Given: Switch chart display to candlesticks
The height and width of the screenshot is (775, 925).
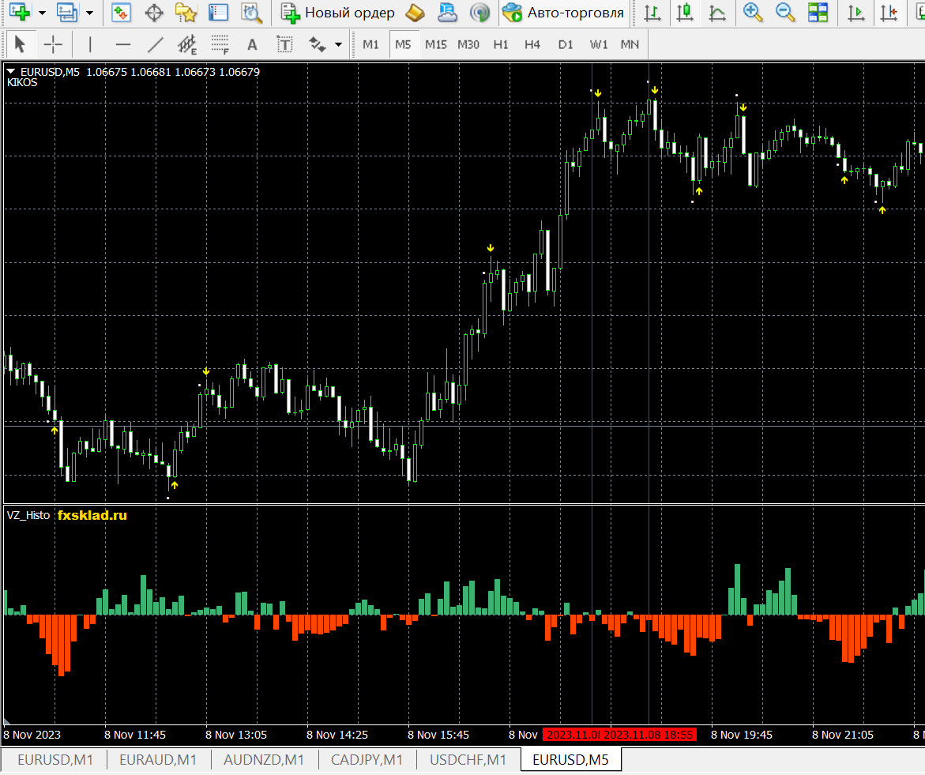Looking at the screenshot, I should pyautogui.click(x=685, y=13).
